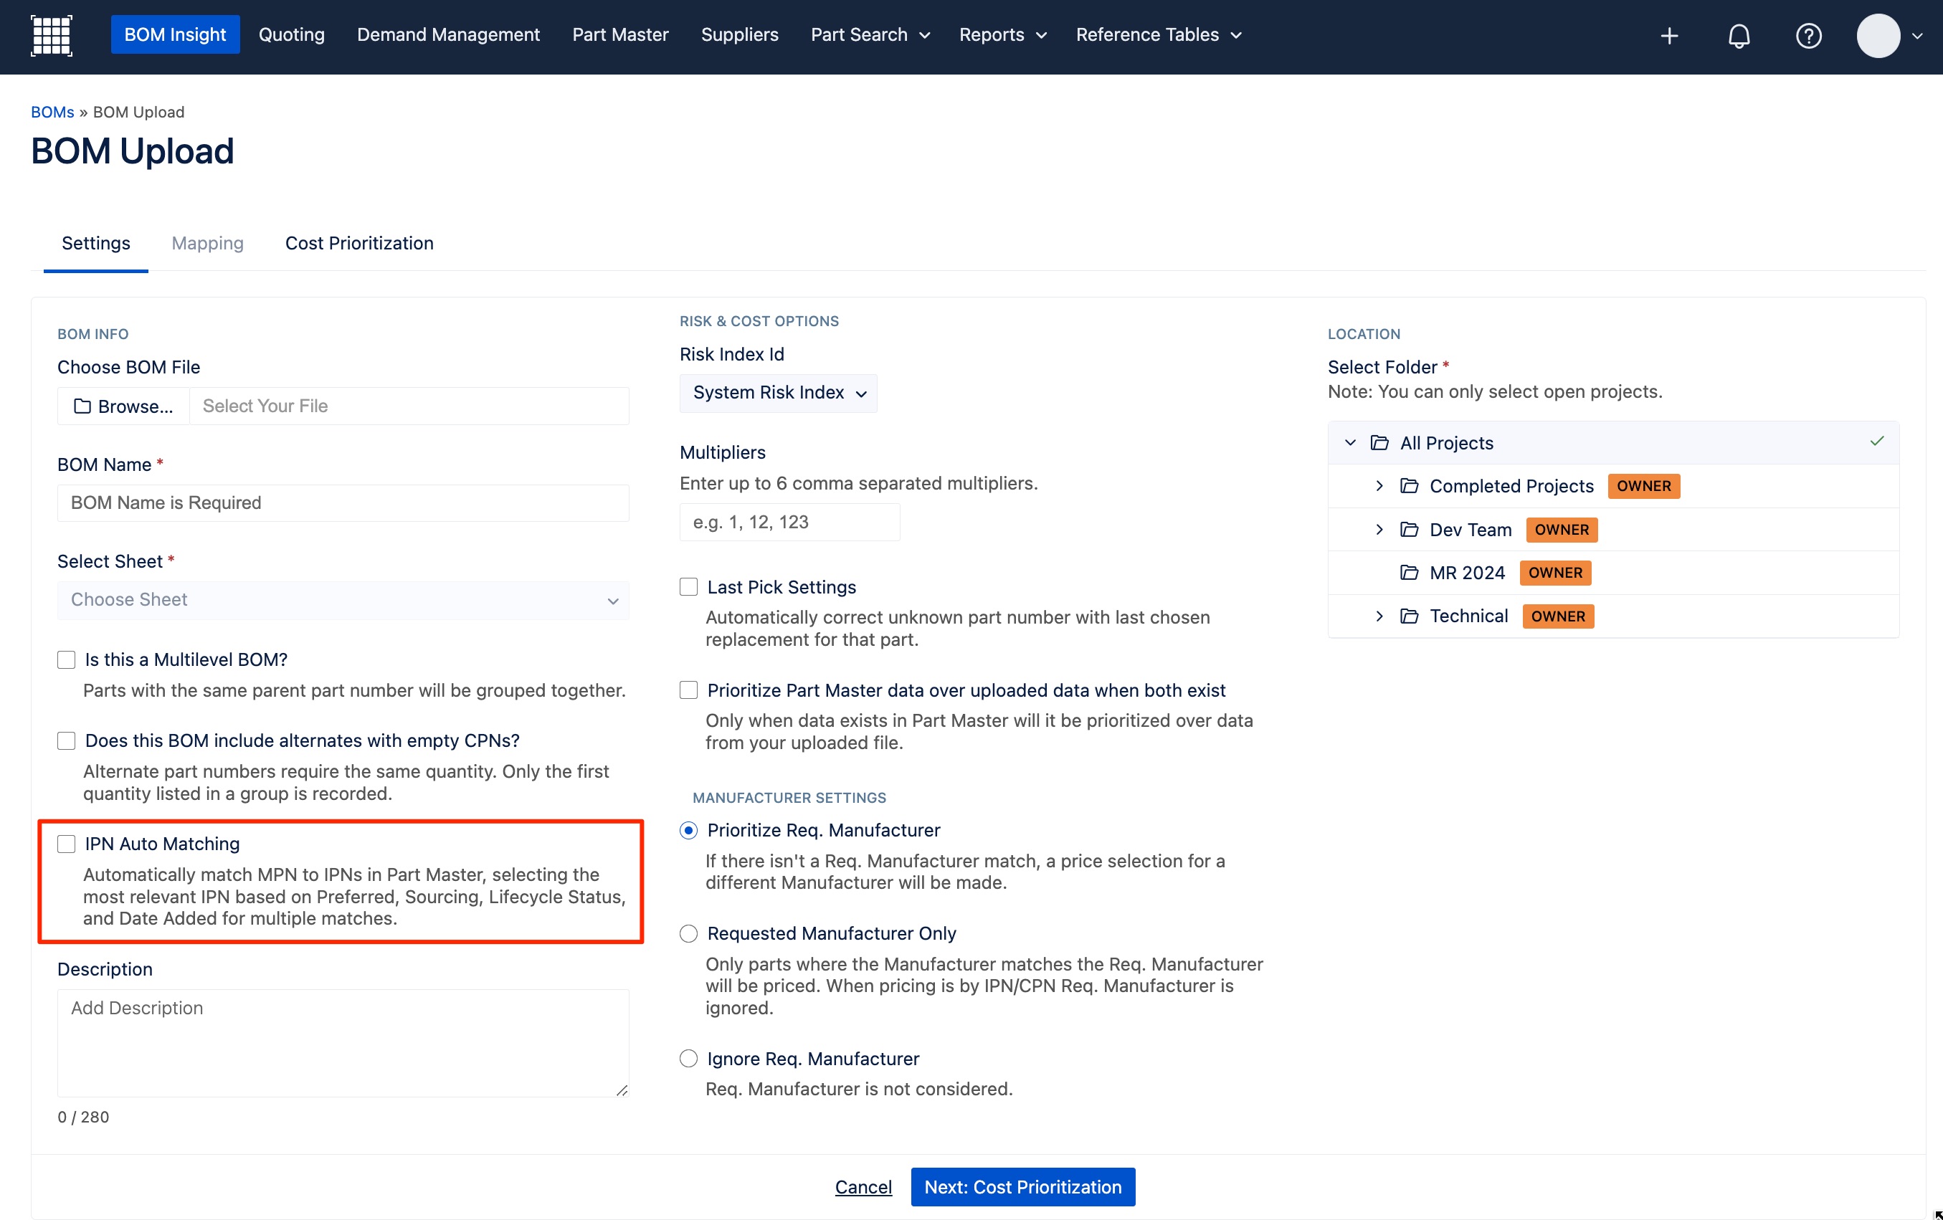This screenshot has width=1943, height=1220.
Task: Click Next: Cost Prioritization button
Action: click(1022, 1187)
